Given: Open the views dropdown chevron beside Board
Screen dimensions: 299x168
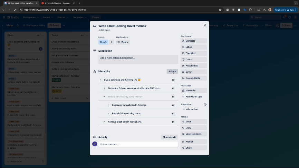Looking at the screenshot, I should point(64,25).
